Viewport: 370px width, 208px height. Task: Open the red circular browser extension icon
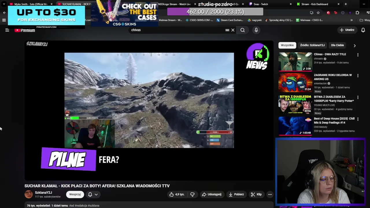point(328,13)
